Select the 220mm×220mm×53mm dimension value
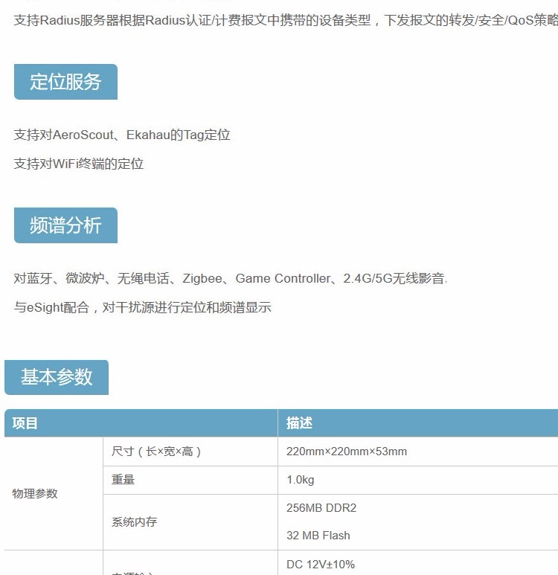The image size is (558, 575). [347, 452]
